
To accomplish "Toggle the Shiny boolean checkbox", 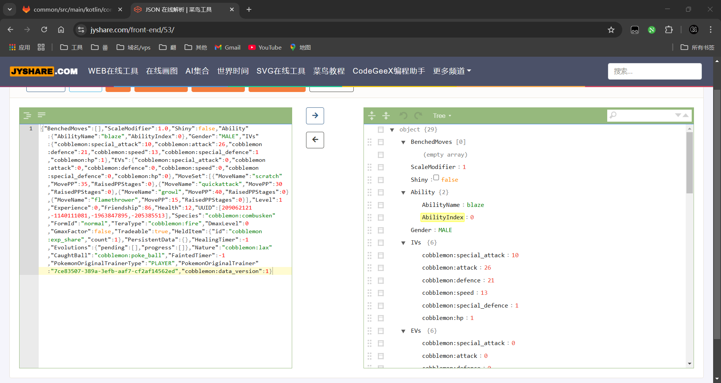I will (436, 178).
